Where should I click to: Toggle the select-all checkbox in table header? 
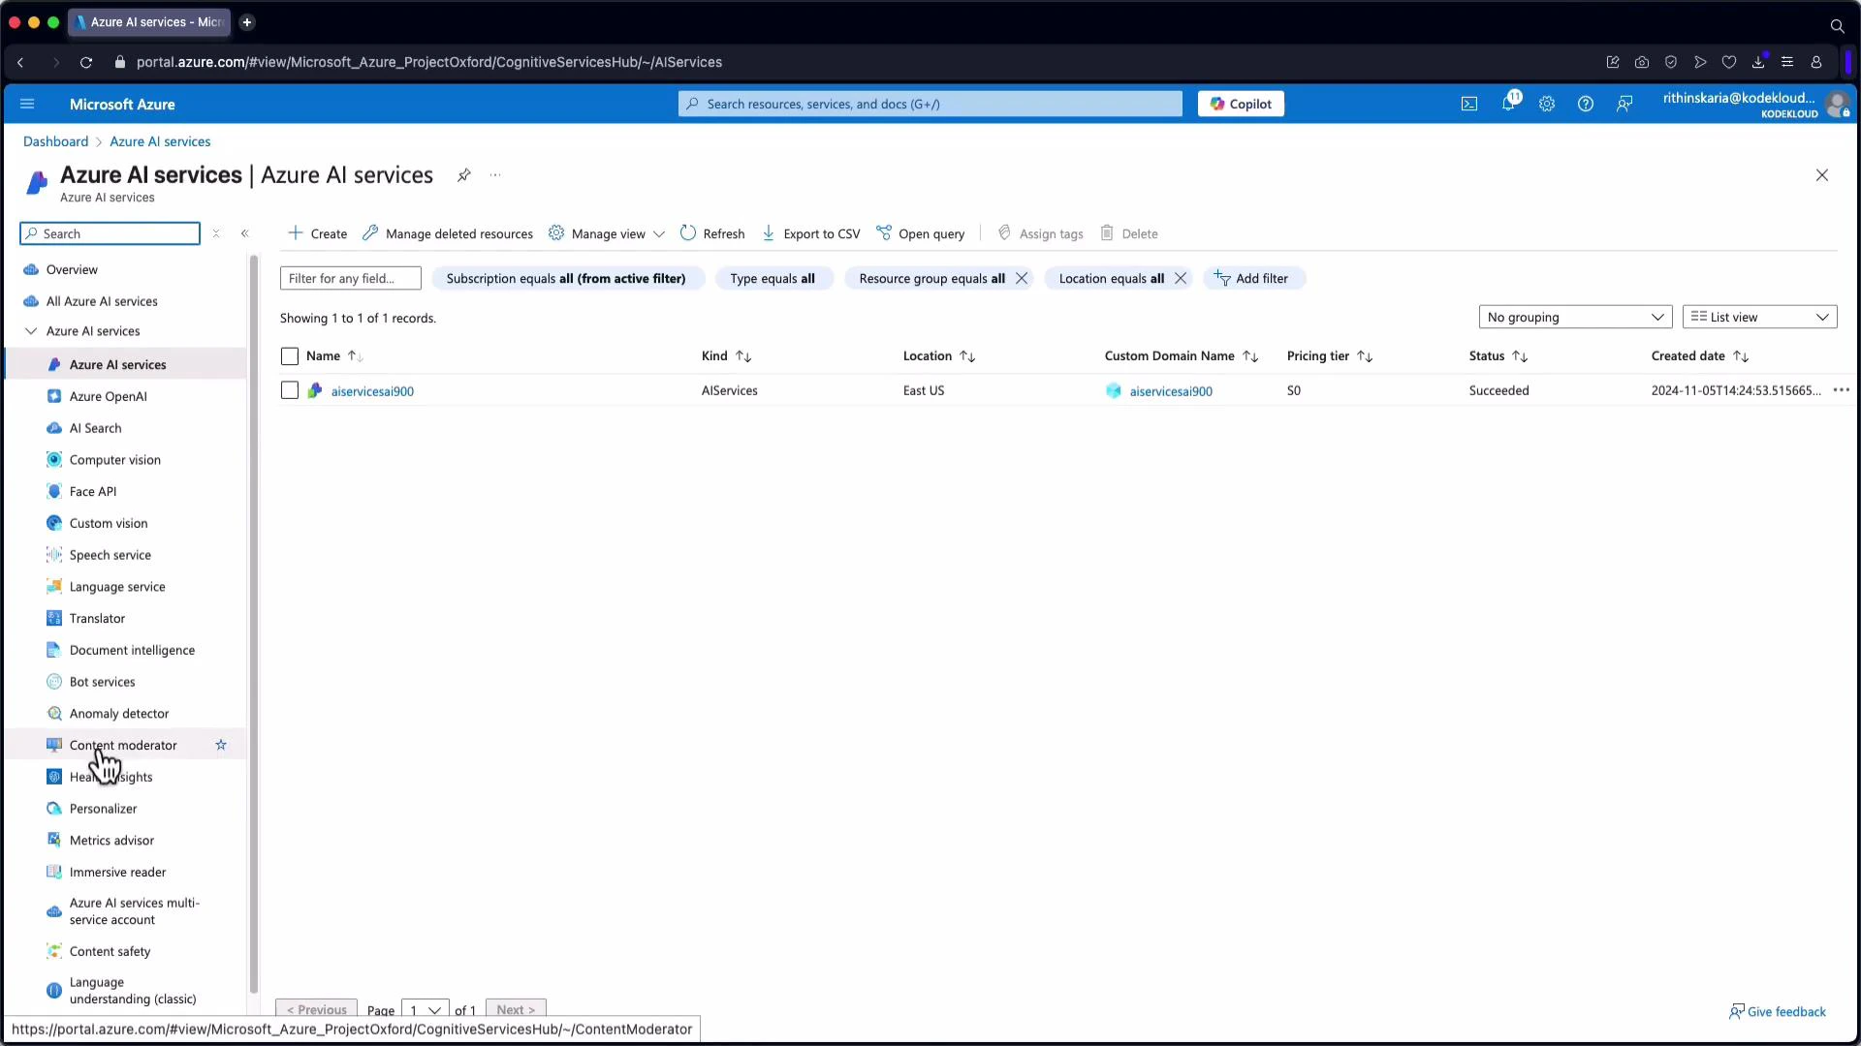290,355
